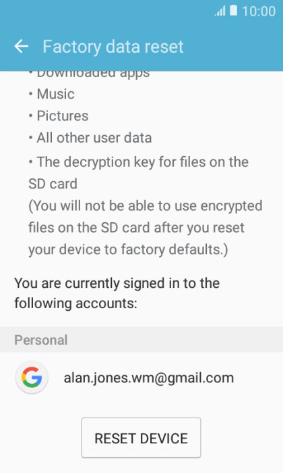Tap the RESET DEVICE button

(141, 438)
